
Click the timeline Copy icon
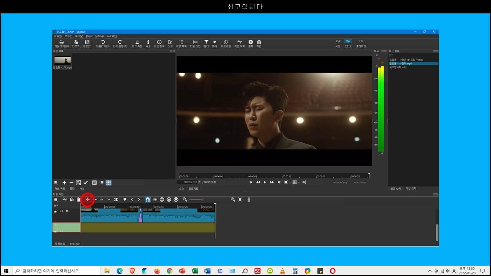click(72, 199)
